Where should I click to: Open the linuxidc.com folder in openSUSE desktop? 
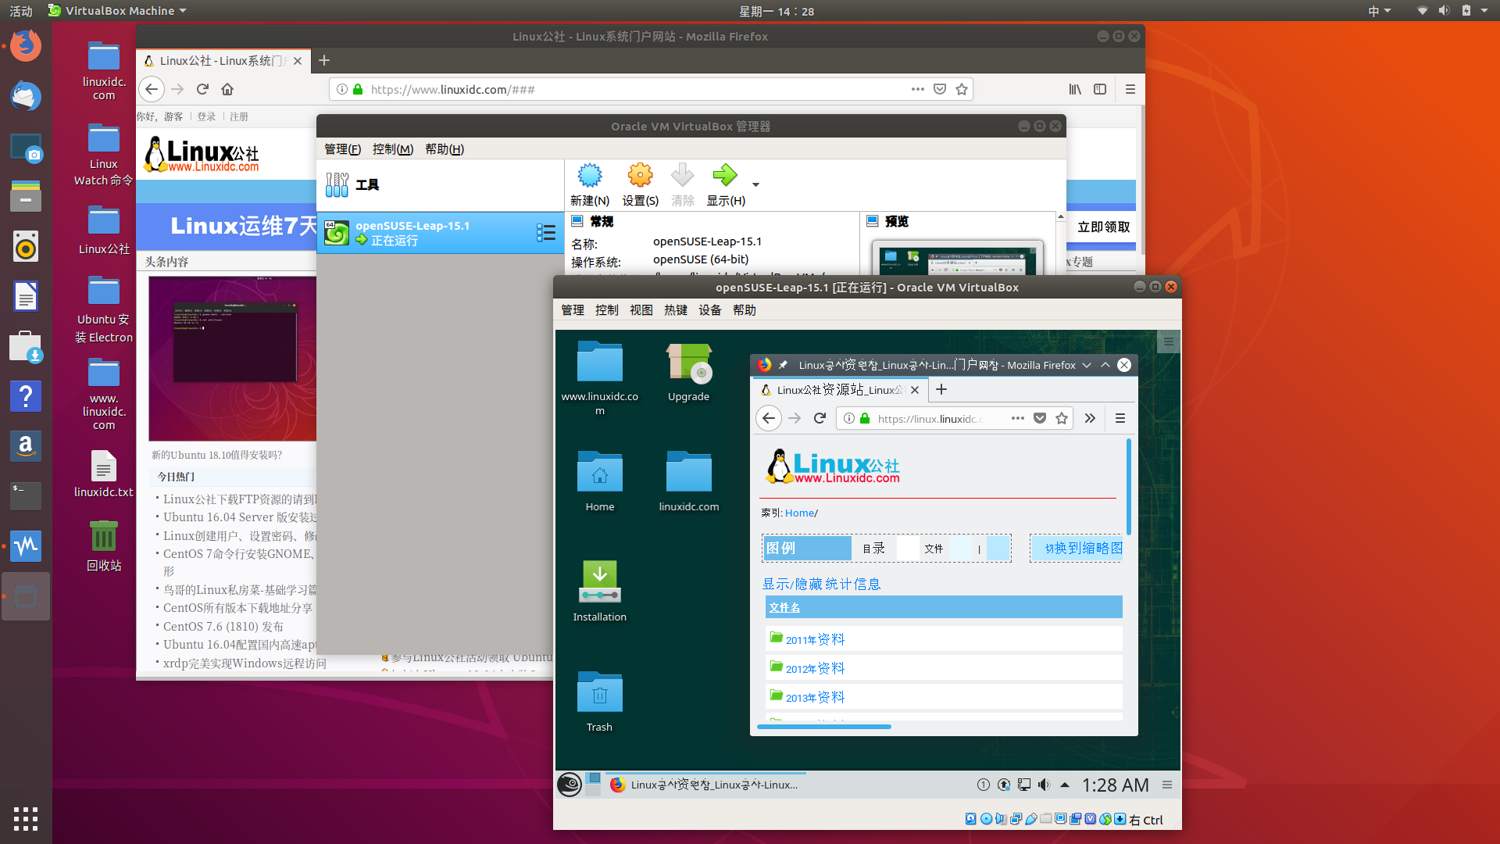[x=688, y=481]
